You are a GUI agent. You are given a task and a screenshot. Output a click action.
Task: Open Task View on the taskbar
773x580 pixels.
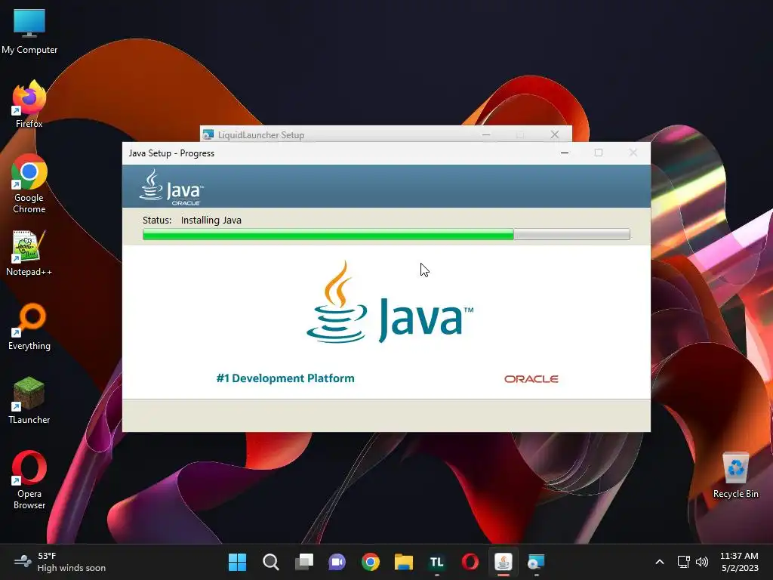tap(304, 562)
